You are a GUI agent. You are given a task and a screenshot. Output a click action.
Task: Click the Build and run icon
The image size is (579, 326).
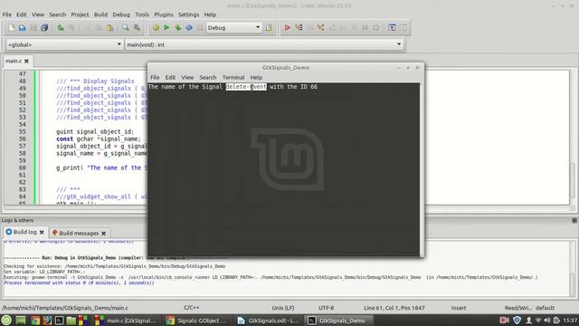pyautogui.click(x=178, y=28)
